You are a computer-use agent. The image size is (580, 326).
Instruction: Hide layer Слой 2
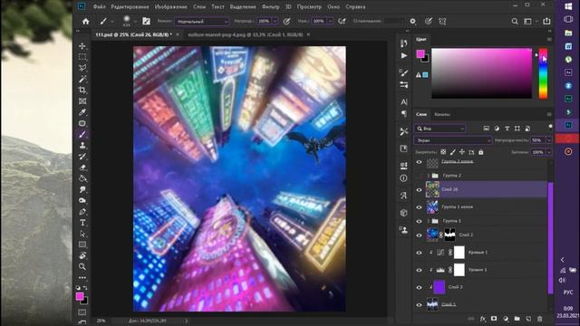[x=419, y=235]
